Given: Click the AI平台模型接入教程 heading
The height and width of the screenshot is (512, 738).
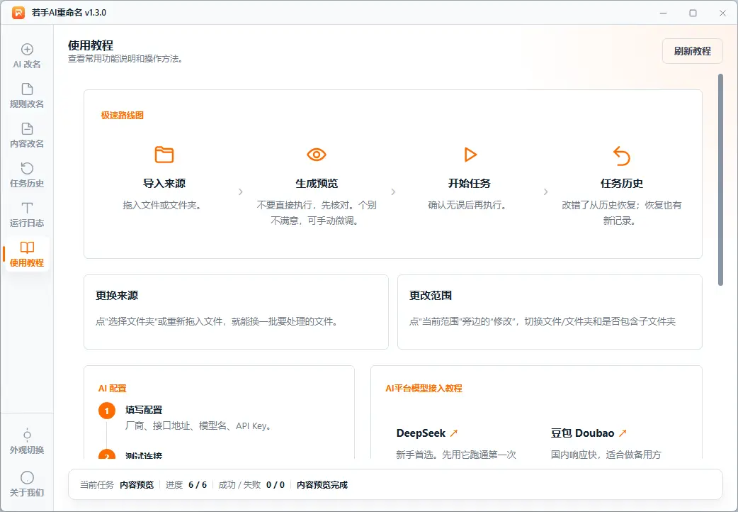Looking at the screenshot, I should tap(424, 389).
